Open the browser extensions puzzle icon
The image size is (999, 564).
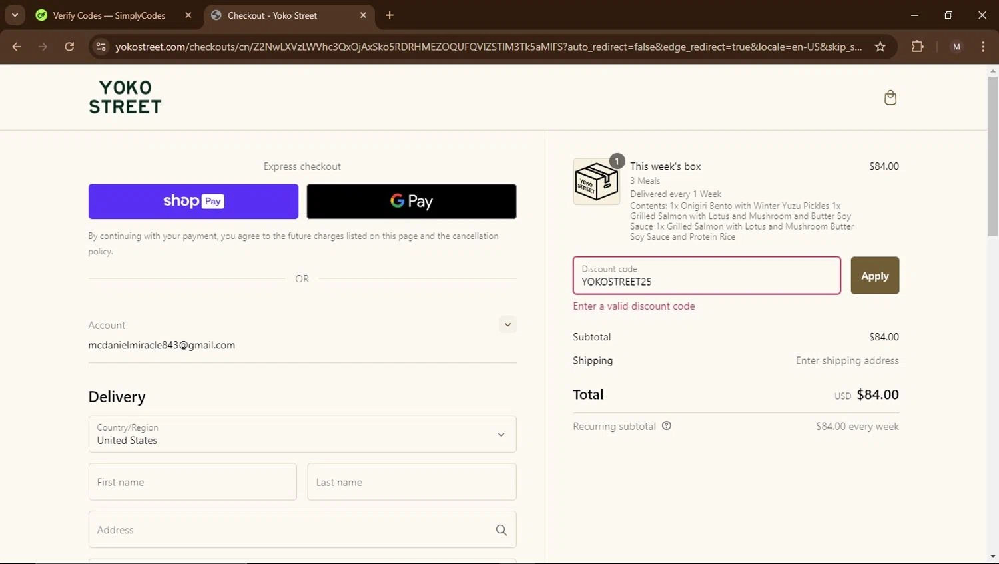tap(917, 47)
